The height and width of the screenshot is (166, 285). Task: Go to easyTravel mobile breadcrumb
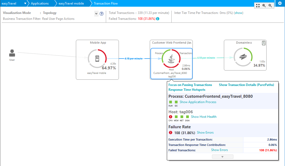tap(71, 3)
